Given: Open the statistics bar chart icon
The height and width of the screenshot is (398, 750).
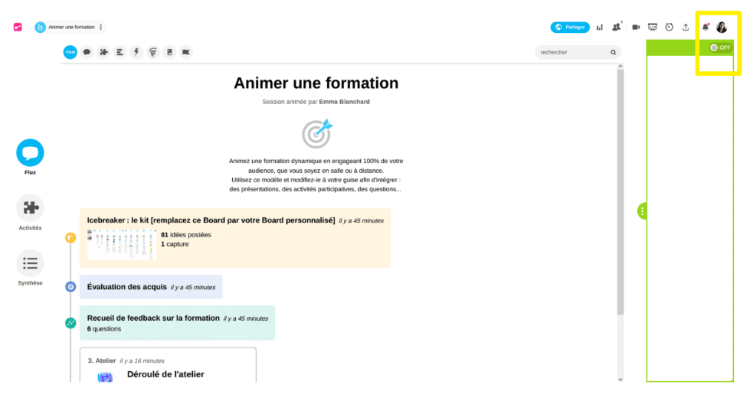Looking at the screenshot, I should (600, 28).
